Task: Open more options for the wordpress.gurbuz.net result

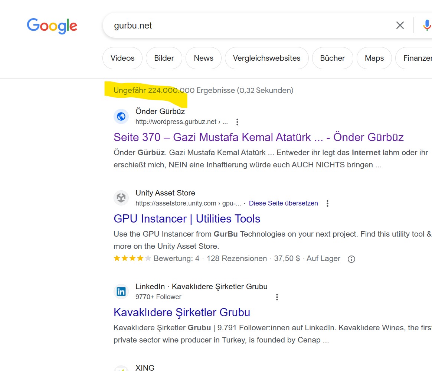Action: pyautogui.click(x=237, y=122)
